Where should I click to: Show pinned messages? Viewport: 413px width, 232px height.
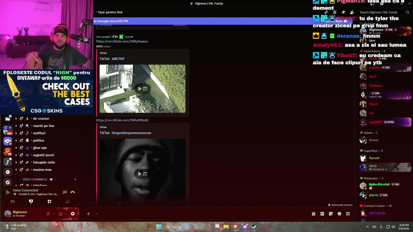[x=343, y=12]
